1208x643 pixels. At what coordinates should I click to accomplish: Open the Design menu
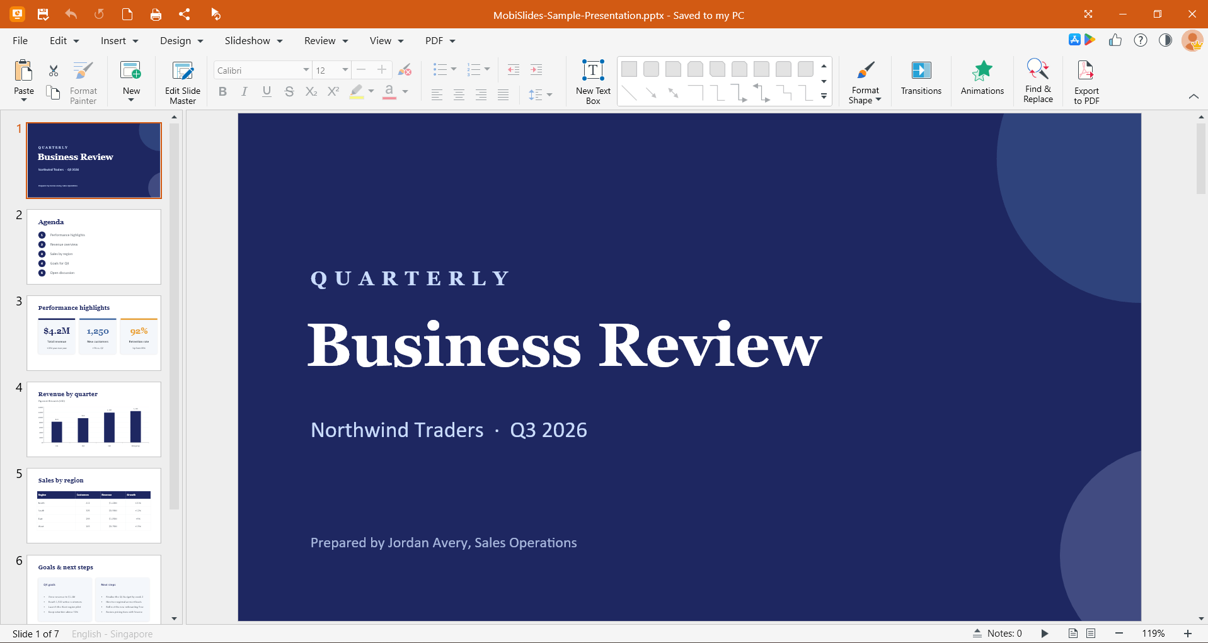pyautogui.click(x=181, y=41)
